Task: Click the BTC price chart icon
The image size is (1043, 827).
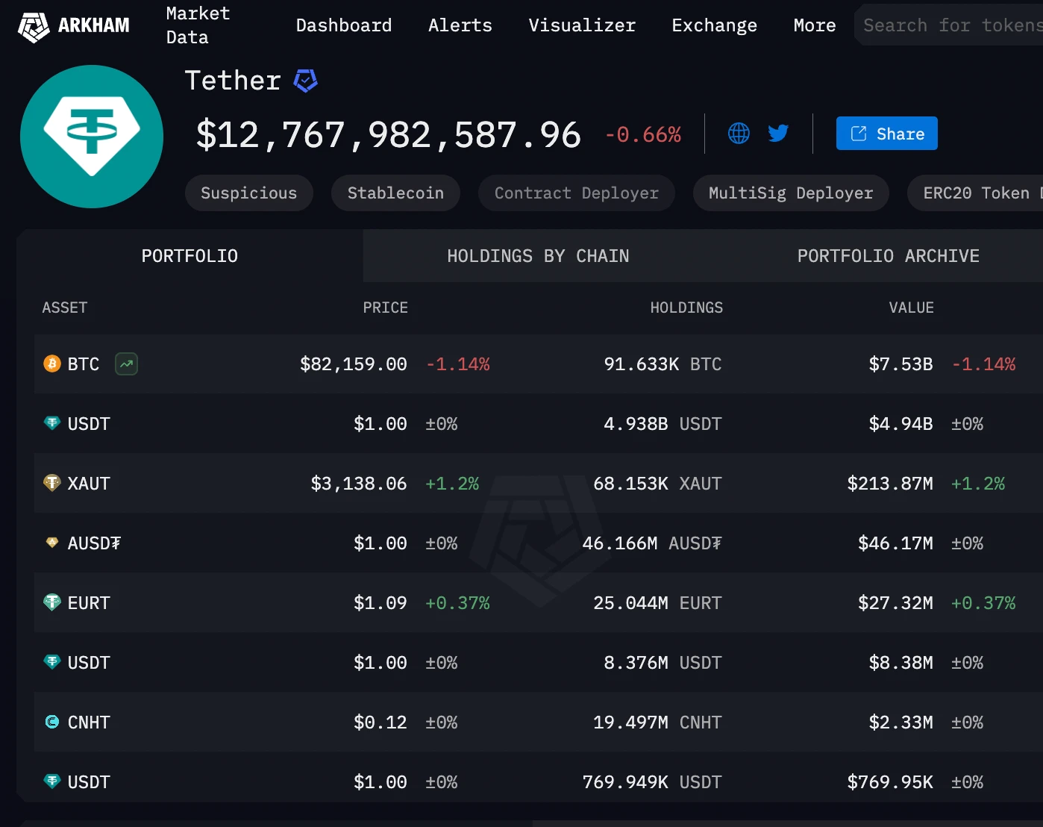Action: 126,364
